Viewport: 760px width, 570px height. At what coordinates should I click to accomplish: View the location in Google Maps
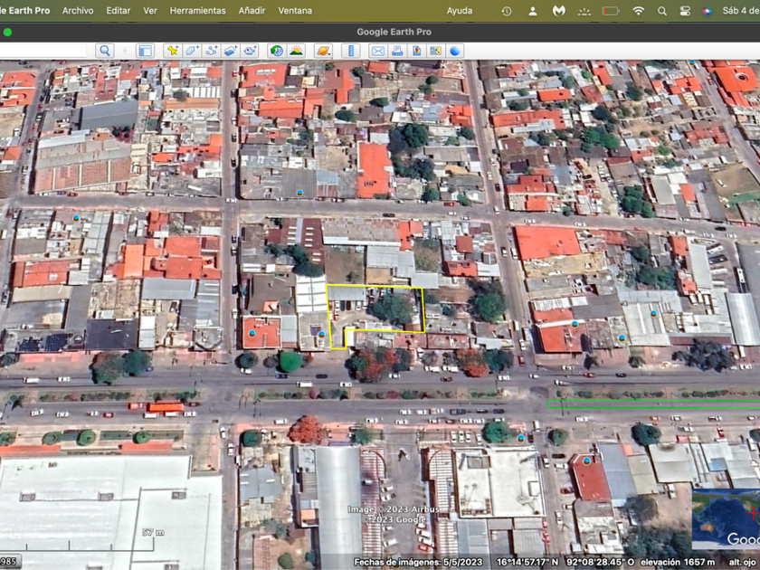tap(435, 51)
